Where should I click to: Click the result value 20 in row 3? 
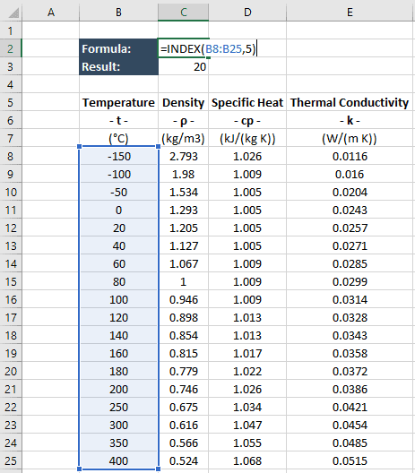pos(183,66)
